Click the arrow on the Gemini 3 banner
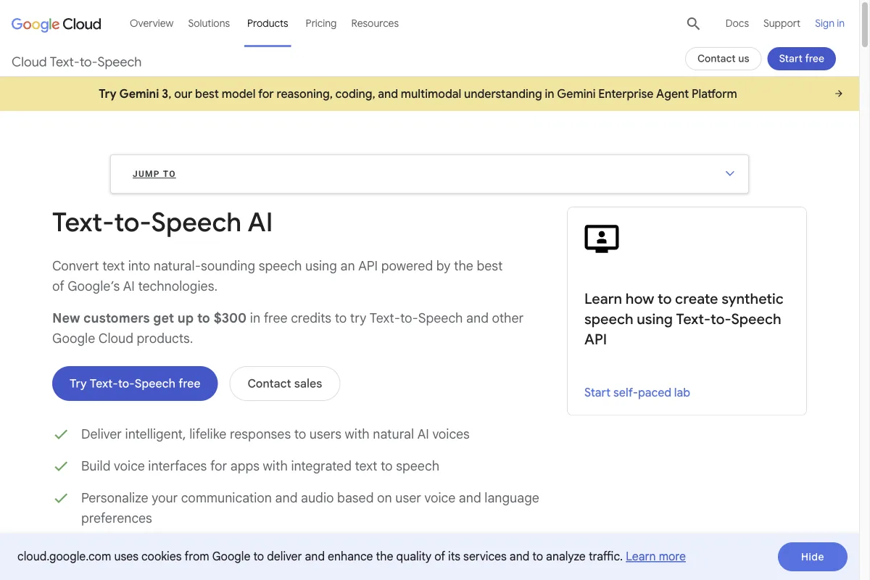The height and width of the screenshot is (580, 870). [x=839, y=94]
